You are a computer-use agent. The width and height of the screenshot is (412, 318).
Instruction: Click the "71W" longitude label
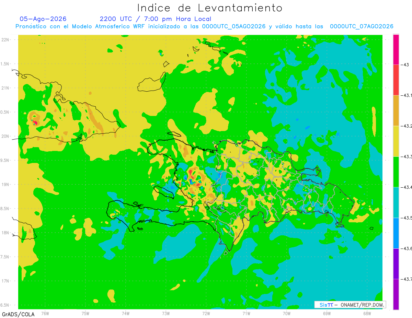click(246, 314)
